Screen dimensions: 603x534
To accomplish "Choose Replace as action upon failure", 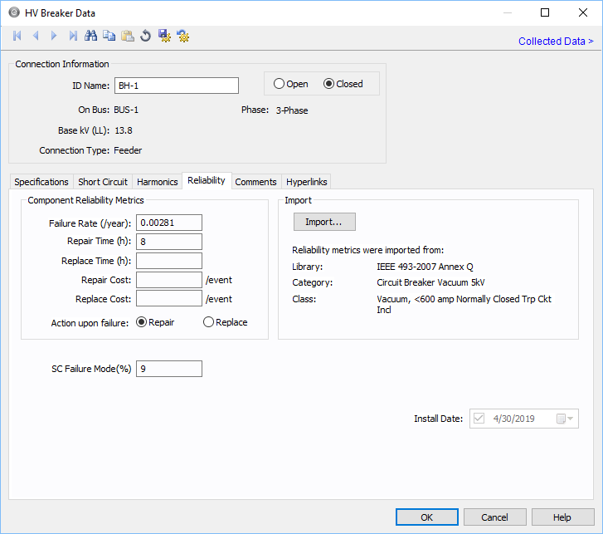I will [209, 322].
